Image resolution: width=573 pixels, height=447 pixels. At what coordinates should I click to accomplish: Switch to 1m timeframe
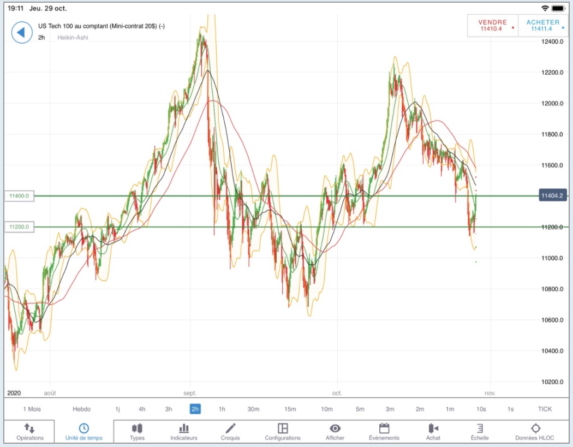[x=450, y=409]
